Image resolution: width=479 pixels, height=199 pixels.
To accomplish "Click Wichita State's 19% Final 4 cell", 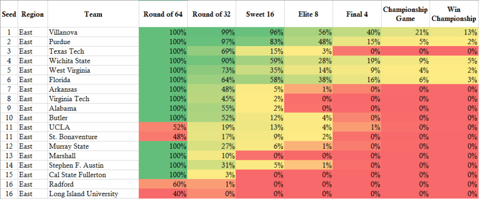I will pyautogui.click(x=357, y=61).
